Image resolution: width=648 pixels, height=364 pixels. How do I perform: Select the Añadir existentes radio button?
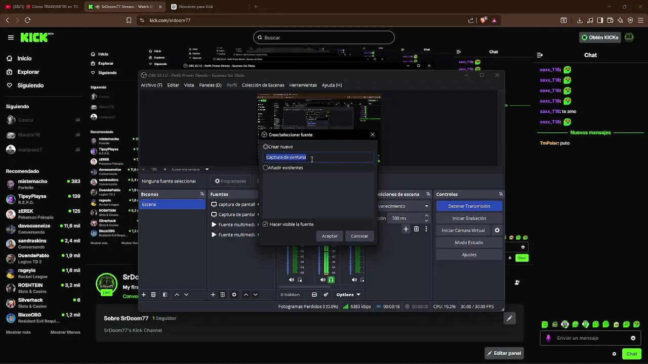[266, 168]
